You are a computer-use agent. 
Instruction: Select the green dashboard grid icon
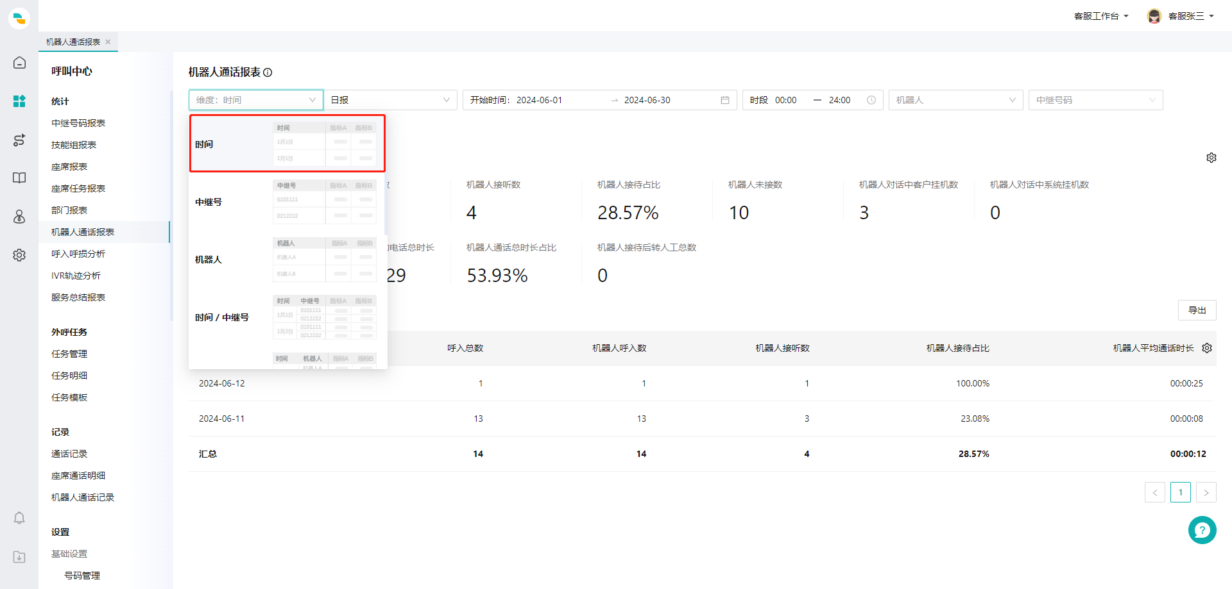coord(19,101)
